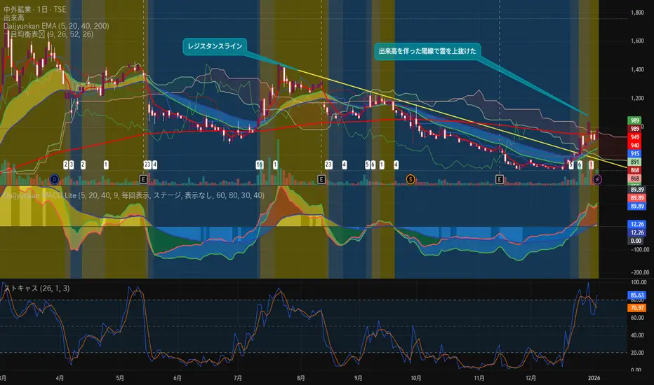Click the gray 89.89 MACD value label
Screen dimensions: 654x385
tap(637, 190)
